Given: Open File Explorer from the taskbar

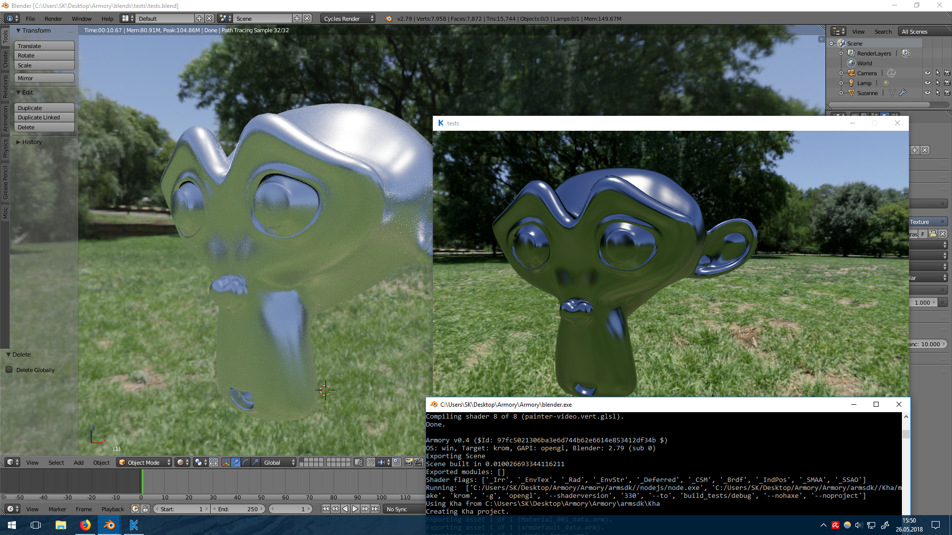Looking at the screenshot, I should click(60, 525).
